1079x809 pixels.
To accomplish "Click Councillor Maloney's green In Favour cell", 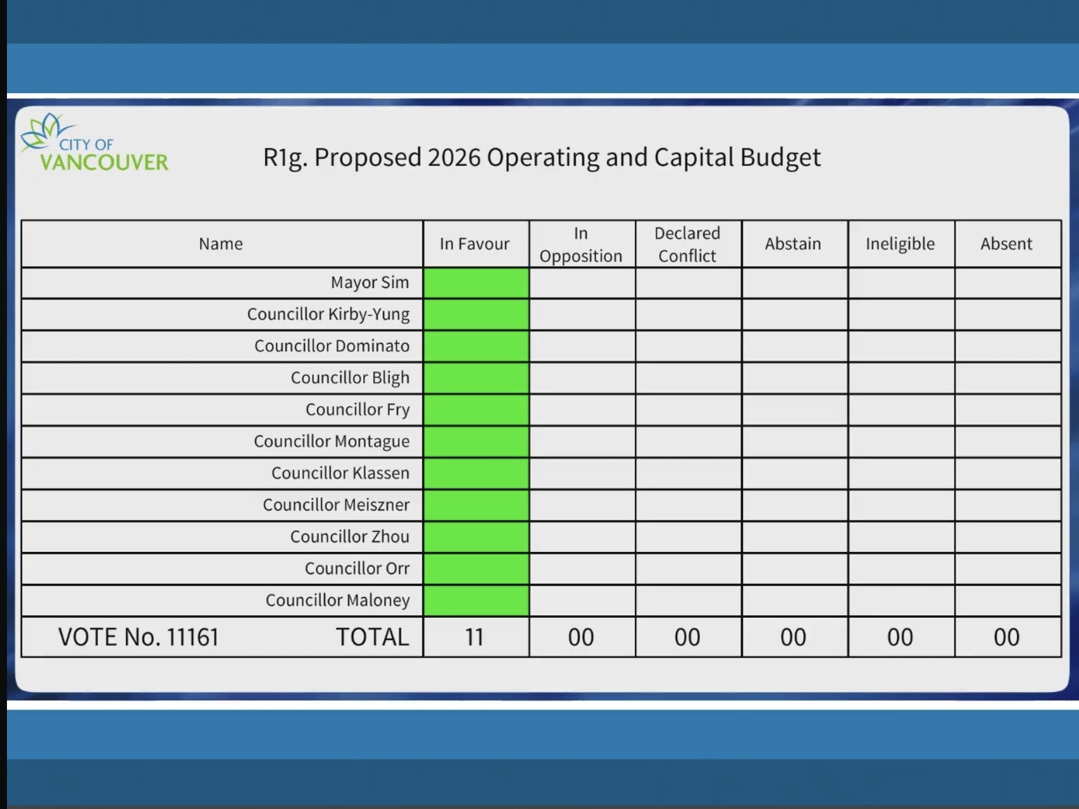I will click(476, 601).
